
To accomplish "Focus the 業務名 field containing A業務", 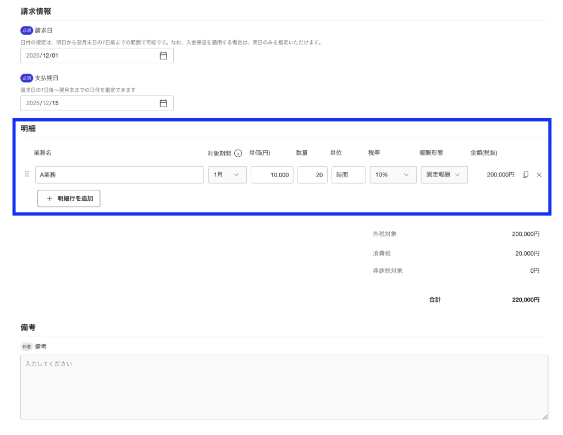I will tap(119, 175).
